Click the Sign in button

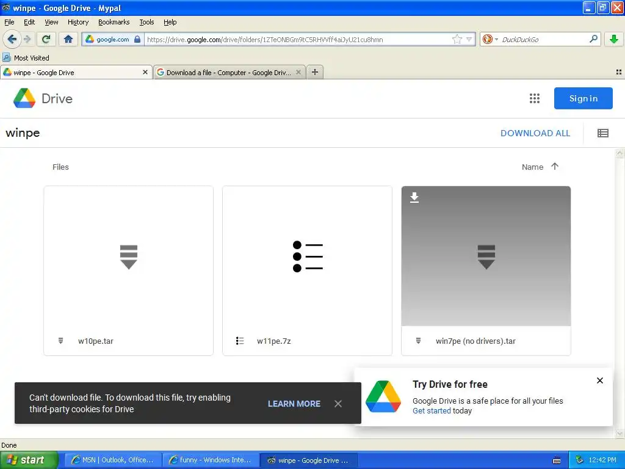point(583,98)
